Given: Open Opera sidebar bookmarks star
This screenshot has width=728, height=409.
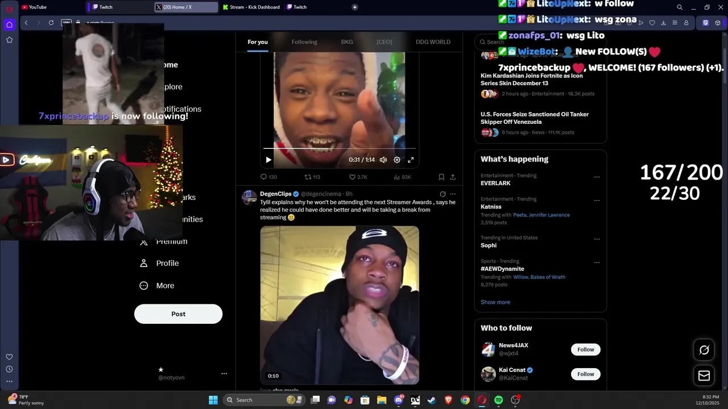Looking at the screenshot, I should 9,40.
